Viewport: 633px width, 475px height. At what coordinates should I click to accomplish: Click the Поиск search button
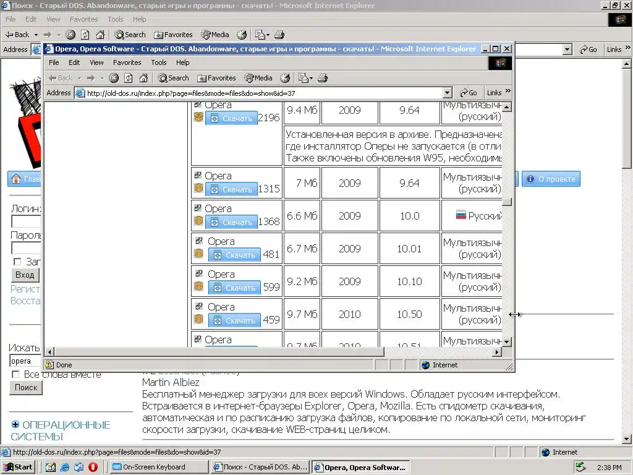click(26, 387)
